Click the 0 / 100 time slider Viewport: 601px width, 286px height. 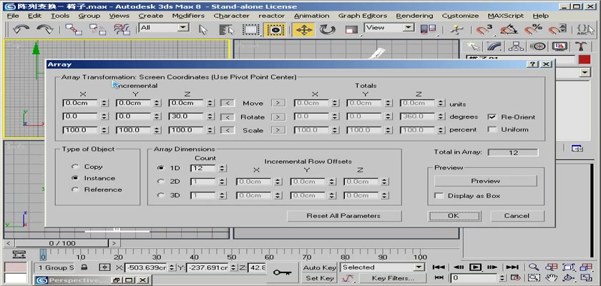click(x=62, y=243)
